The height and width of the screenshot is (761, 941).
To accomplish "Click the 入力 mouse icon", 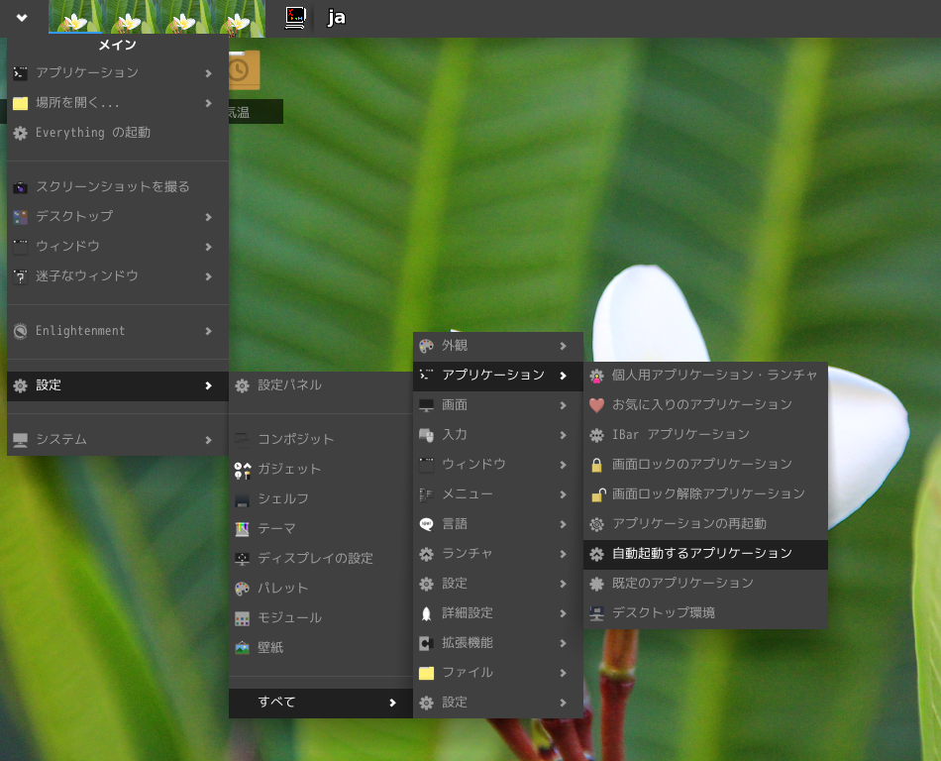I will pyautogui.click(x=426, y=435).
